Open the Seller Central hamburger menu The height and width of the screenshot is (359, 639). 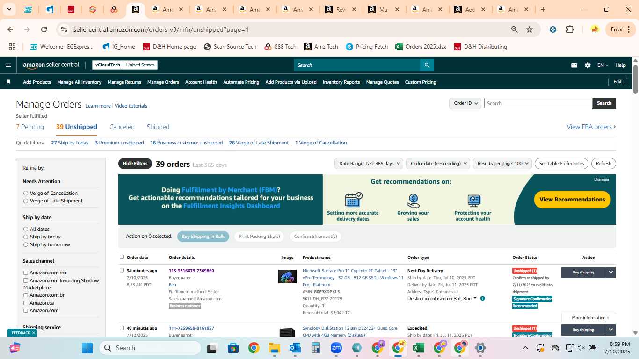coord(8,65)
